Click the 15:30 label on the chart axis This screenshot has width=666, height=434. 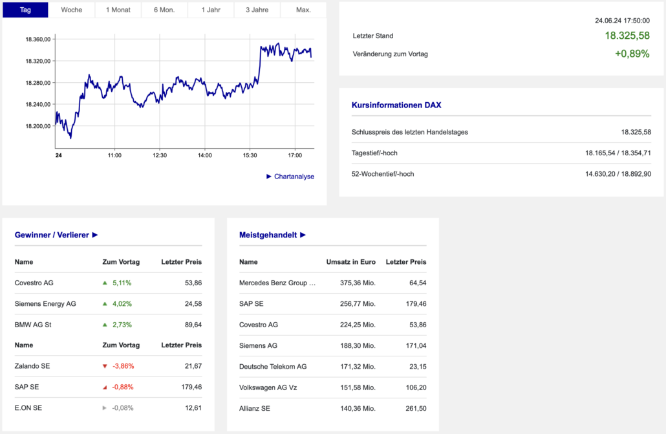250,155
